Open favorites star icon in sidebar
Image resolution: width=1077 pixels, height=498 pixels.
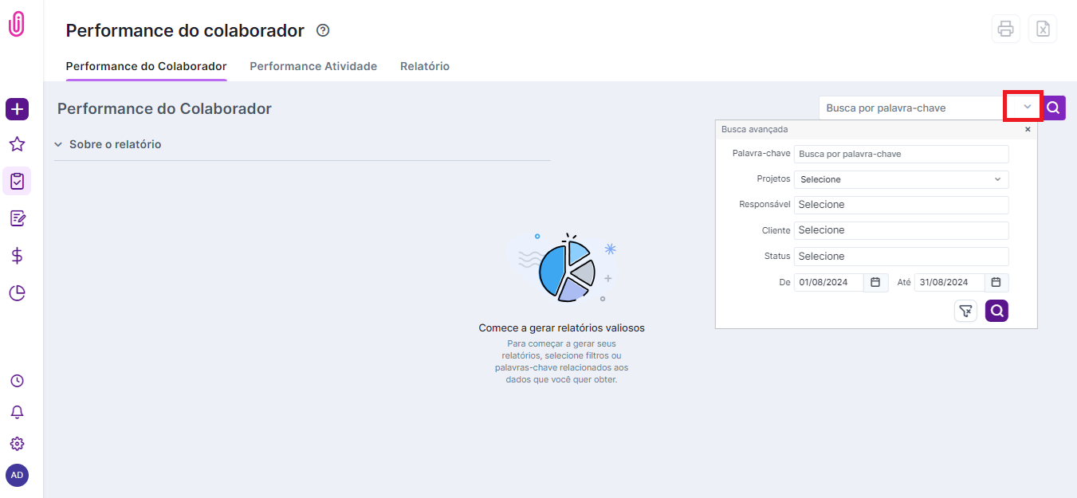tap(17, 144)
